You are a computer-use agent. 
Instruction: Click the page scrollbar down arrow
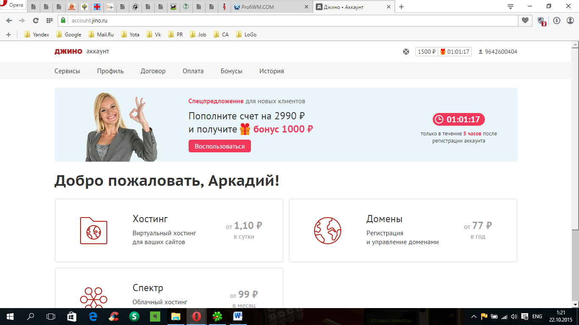tap(575, 304)
